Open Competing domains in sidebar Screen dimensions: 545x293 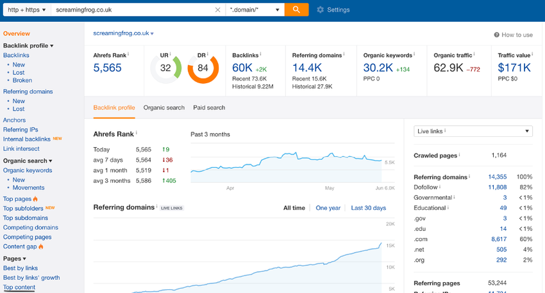click(31, 228)
